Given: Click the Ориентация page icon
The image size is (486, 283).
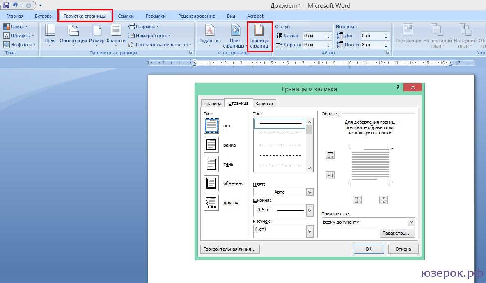Looking at the screenshot, I should tap(73, 31).
